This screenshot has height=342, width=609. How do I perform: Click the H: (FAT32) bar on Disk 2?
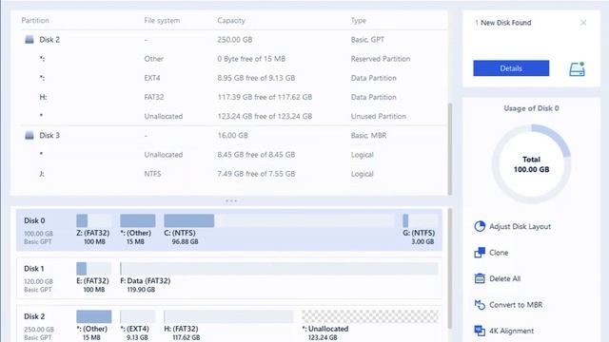[x=228, y=316]
